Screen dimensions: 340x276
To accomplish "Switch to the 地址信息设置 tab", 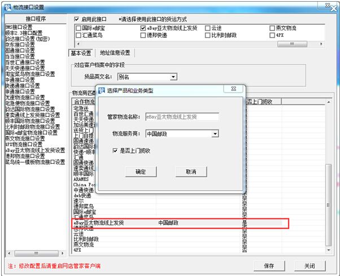I will point(115,52).
